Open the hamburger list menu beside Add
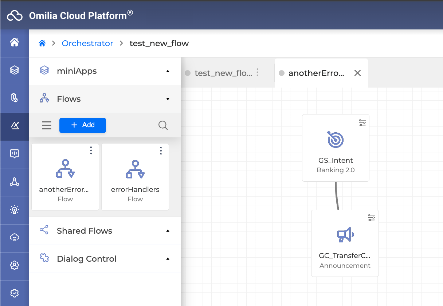This screenshot has width=443, height=306. [47, 125]
